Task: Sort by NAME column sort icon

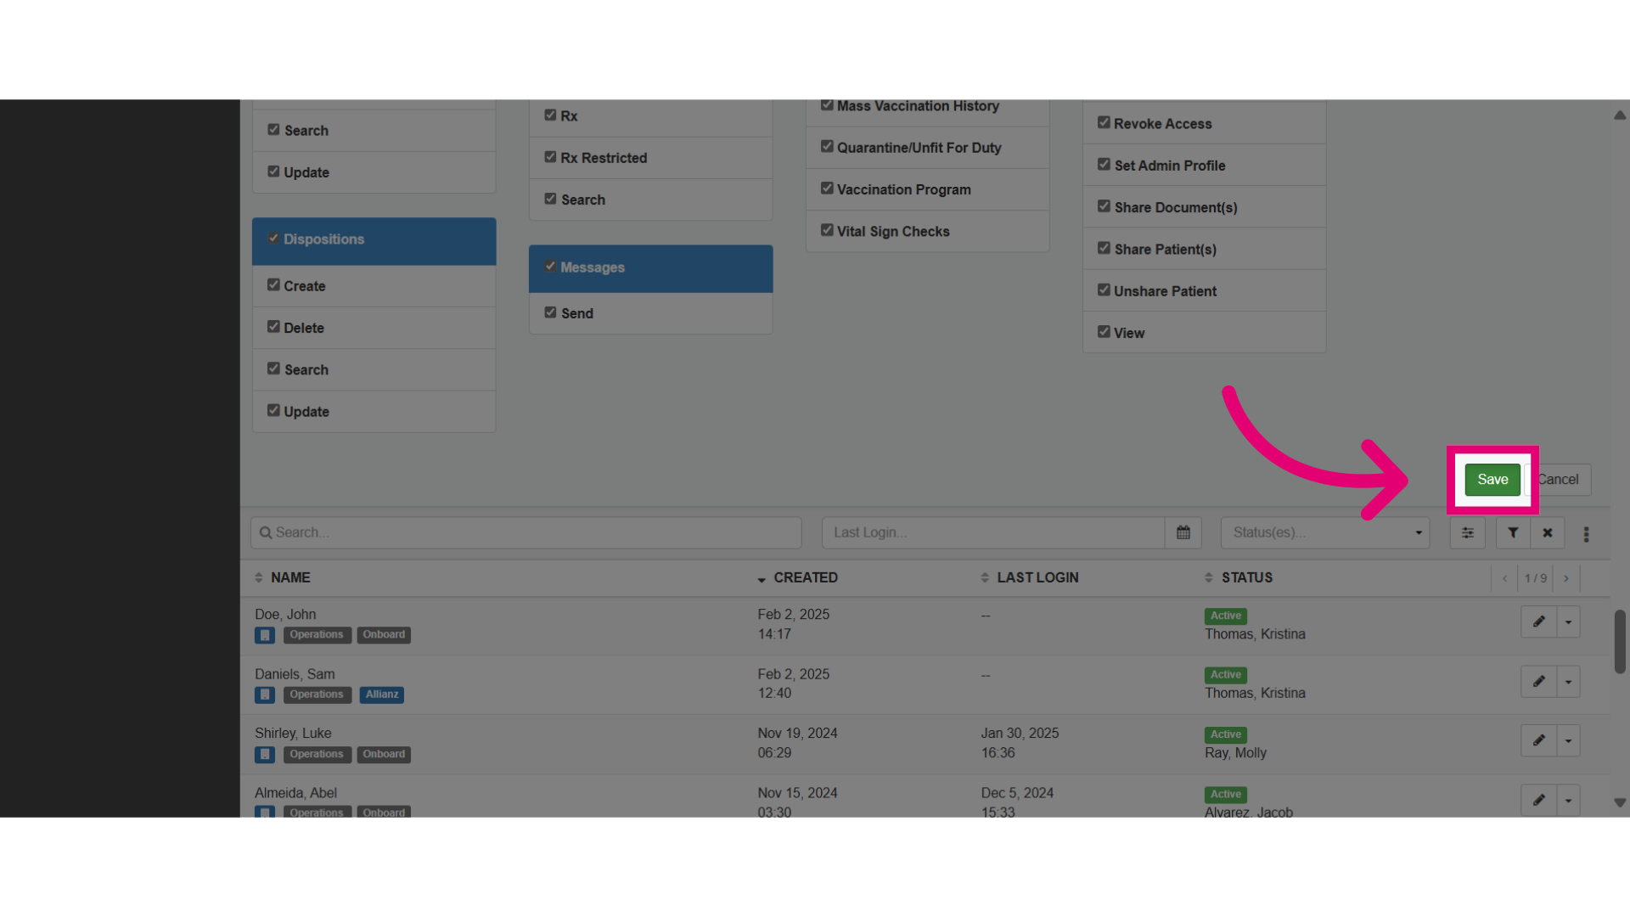Action: tap(259, 577)
